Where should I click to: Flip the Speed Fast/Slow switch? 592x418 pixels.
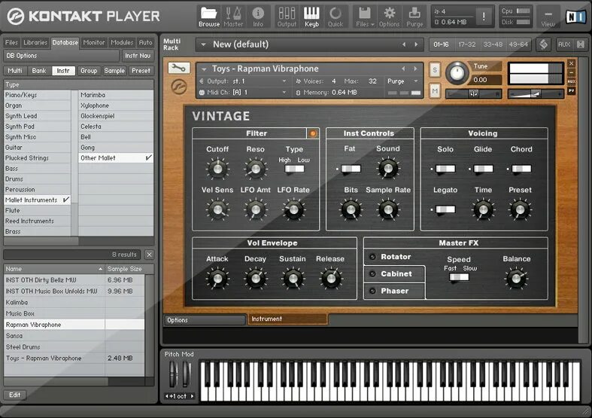[459, 277]
